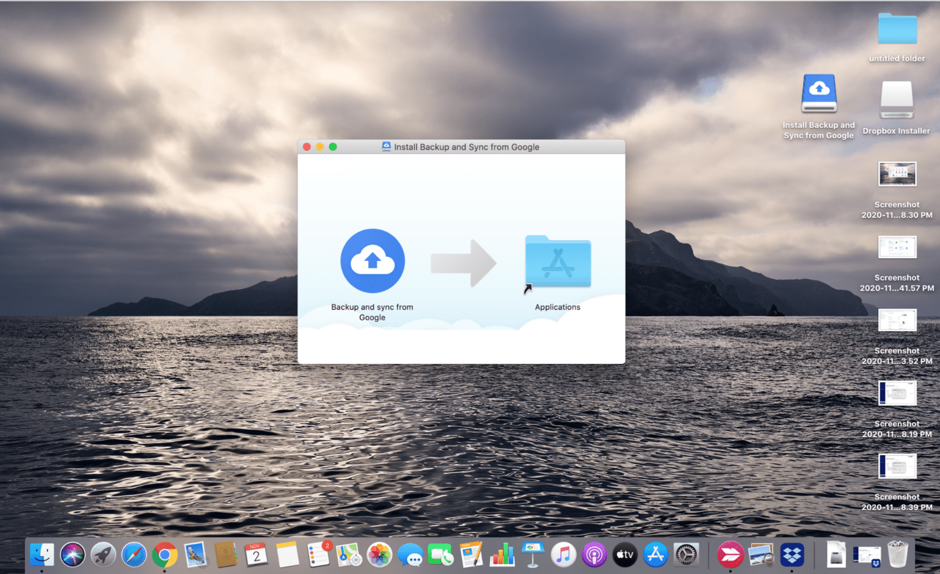Switch to Google Chrome in the Dock

coord(164,555)
